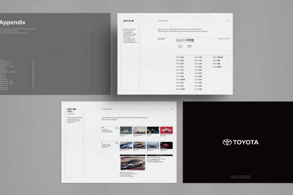
Task: Click the Appendix heading
Action: click(x=13, y=22)
